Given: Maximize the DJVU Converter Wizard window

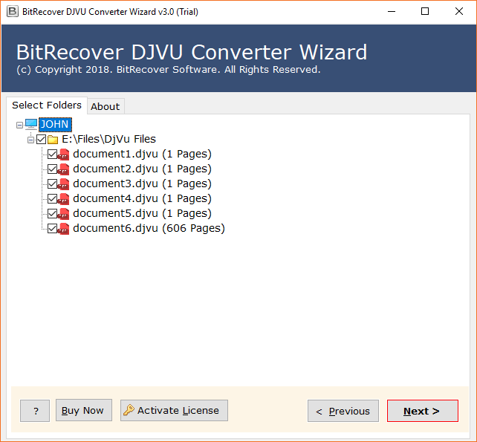Looking at the screenshot, I should (x=425, y=12).
